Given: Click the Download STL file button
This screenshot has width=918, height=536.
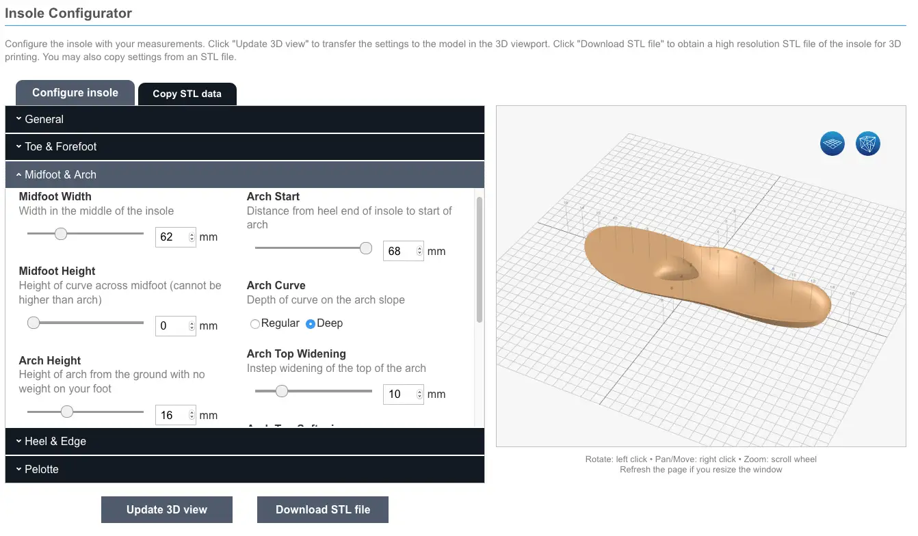Looking at the screenshot, I should (323, 509).
